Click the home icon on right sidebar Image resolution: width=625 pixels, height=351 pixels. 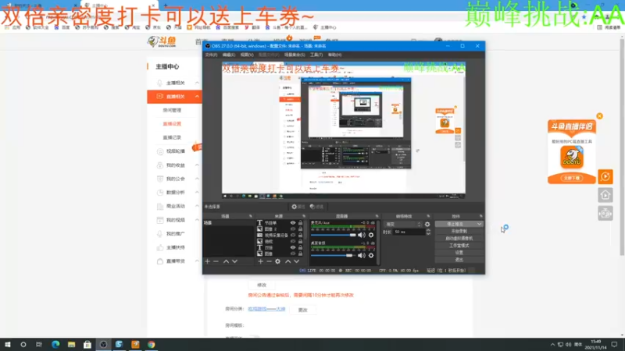tap(605, 195)
